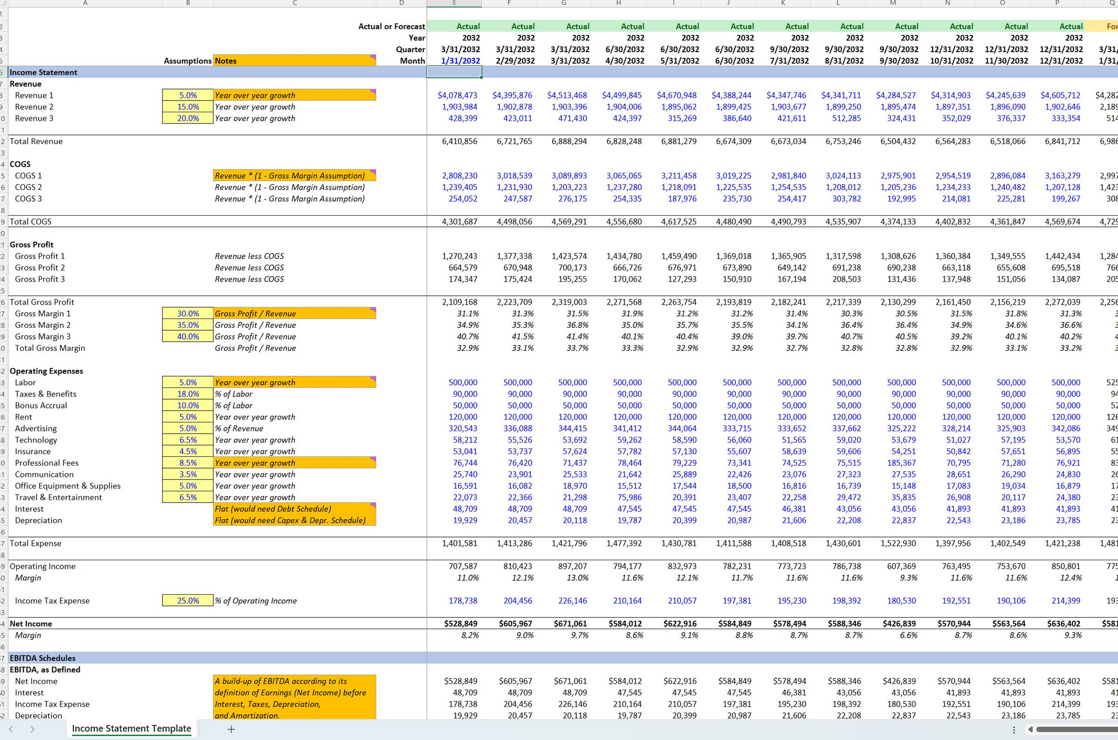The width and height of the screenshot is (1118, 740).
Task: Click the orange Notes header cell
Action: [294, 61]
